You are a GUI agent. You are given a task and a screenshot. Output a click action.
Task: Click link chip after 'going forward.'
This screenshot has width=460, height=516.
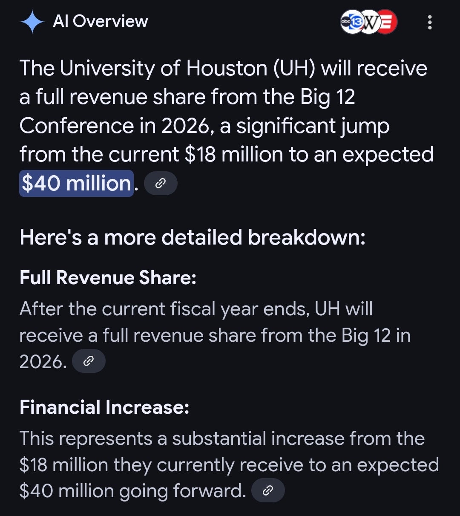(x=268, y=490)
